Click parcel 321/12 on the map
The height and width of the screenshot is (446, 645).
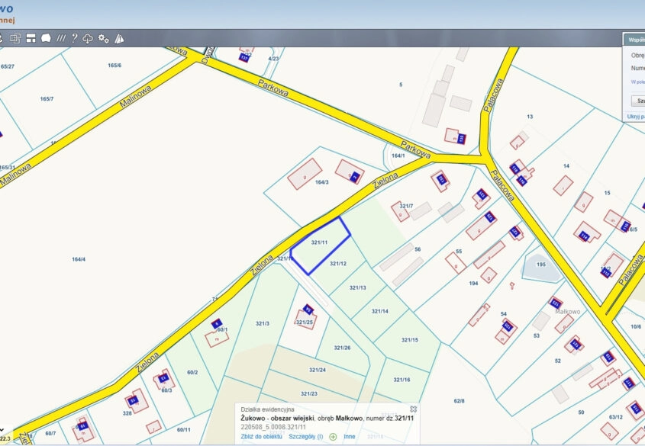(338, 264)
